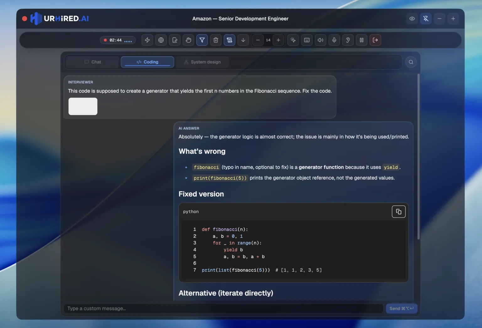482x328 pixels.
Task: Toggle the speaker audio icon
Action: (x=320, y=40)
